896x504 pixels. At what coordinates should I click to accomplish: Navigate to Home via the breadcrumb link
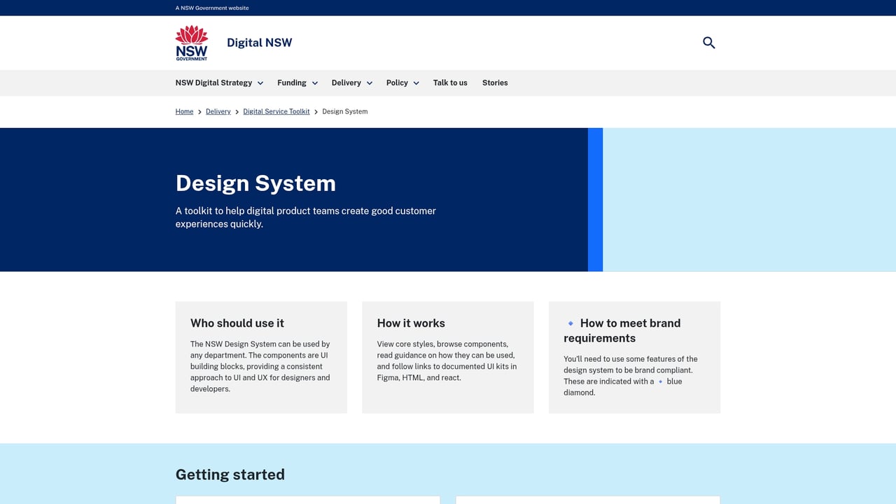click(184, 111)
